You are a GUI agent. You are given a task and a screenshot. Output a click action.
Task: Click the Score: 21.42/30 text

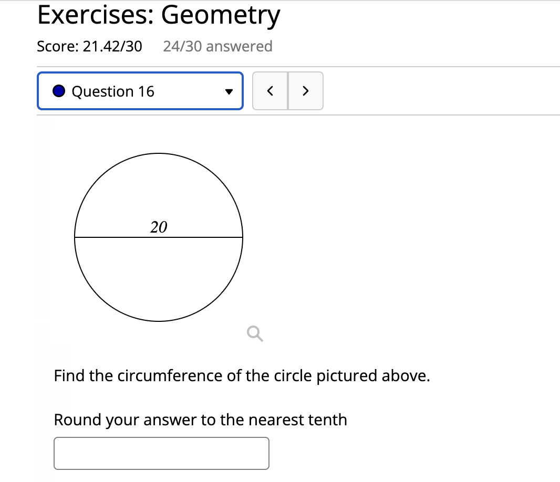[x=89, y=46]
